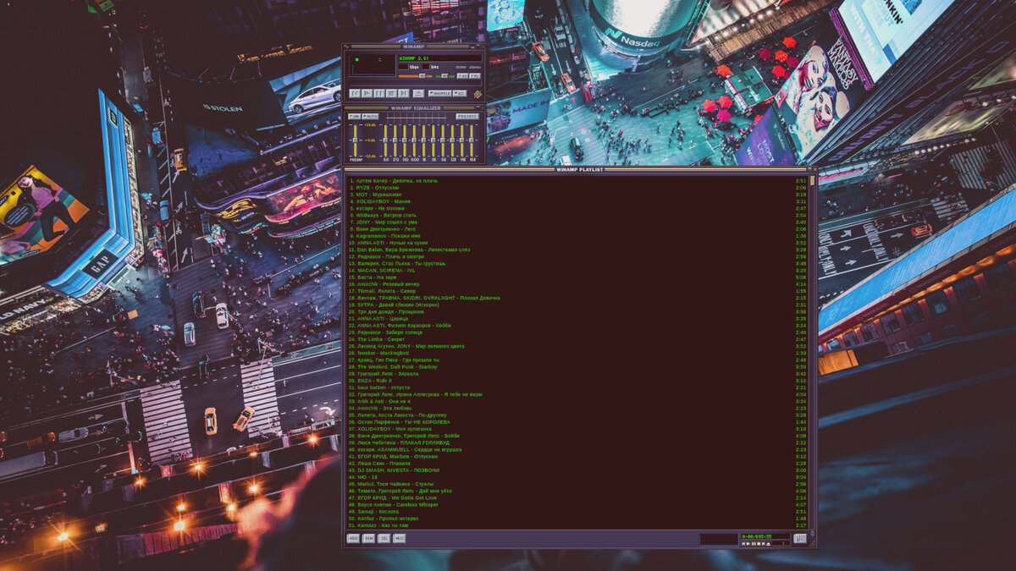Screen dimensions: 1016x571
Task: Select track 7 JONY - Мир сошёл с ума
Action: point(577,222)
